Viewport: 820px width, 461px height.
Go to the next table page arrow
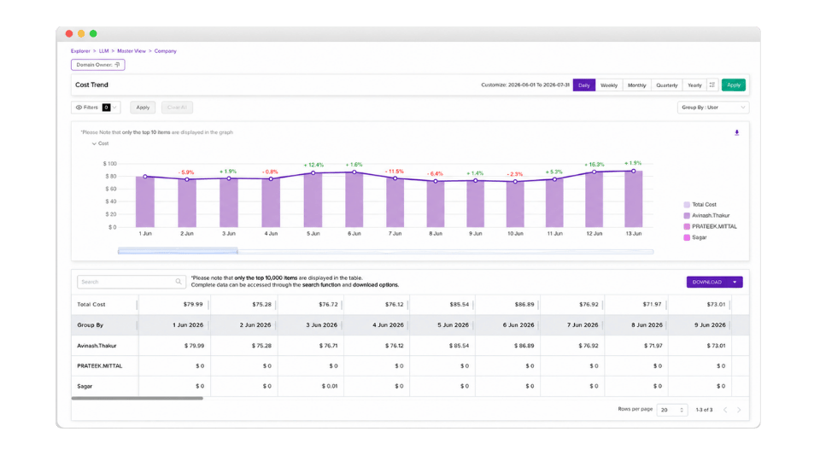pos(739,410)
